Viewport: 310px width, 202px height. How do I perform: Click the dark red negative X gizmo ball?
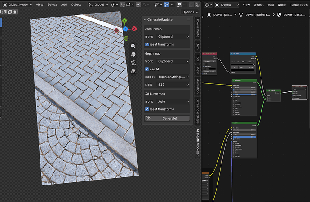pyautogui.click(x=116, y=30)
